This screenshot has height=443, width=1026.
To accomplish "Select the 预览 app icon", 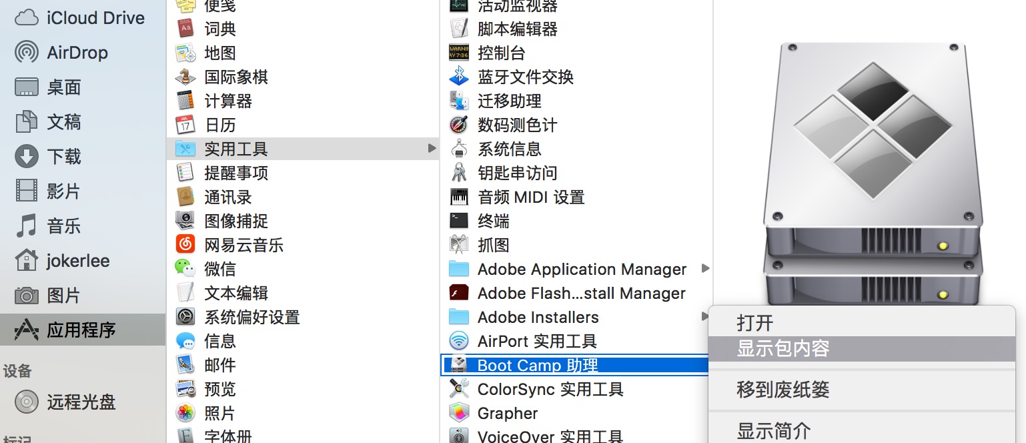I will click(185, 389).
